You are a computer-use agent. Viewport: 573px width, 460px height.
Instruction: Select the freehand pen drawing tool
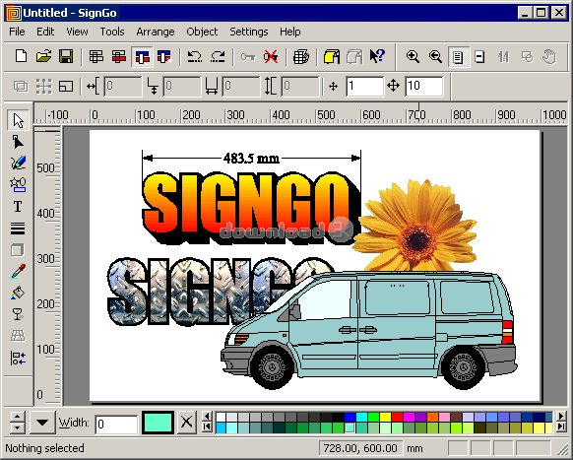click(x=18, y=163)
